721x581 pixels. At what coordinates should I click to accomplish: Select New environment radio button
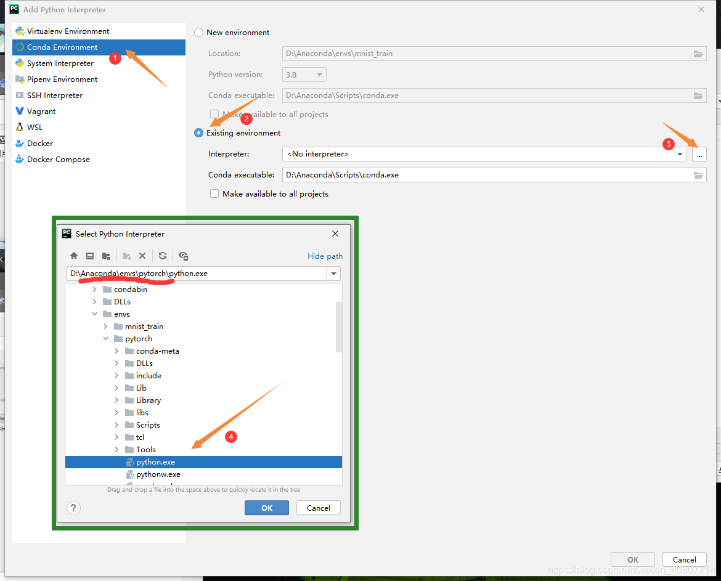[198, 33]
